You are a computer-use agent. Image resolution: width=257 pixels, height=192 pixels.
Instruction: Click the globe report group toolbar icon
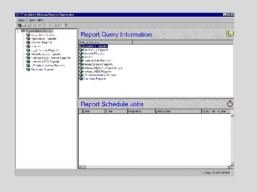20,25
